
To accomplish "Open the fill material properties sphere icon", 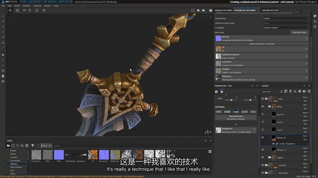I will 222,92.
